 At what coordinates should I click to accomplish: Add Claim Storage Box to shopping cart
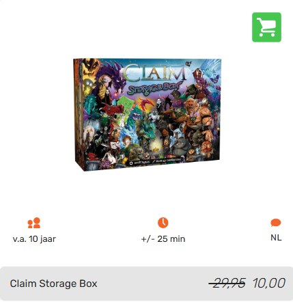click(x=266, y=27)
